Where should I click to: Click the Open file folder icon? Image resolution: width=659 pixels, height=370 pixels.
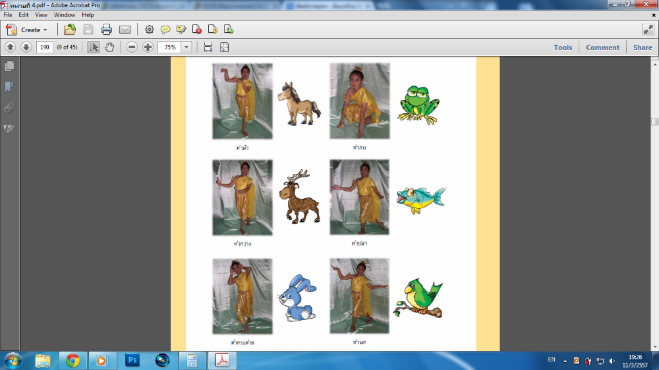pos(70,30)
